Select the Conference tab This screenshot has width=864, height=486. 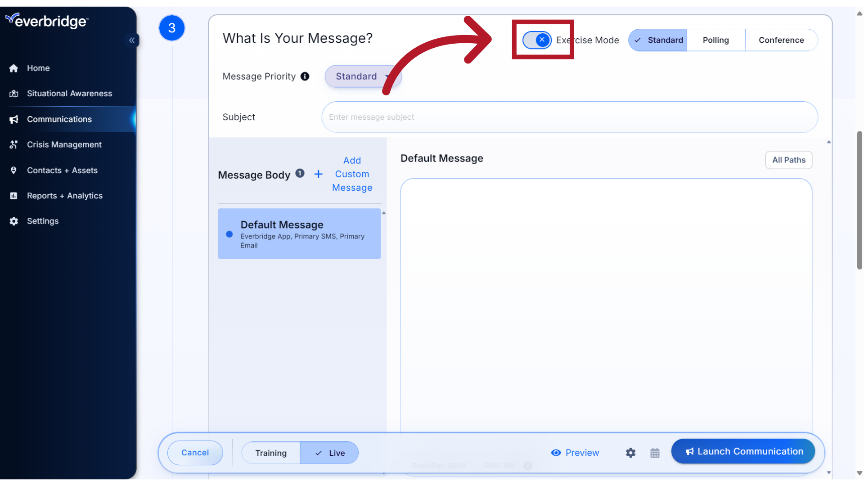[x=782, y=40]
